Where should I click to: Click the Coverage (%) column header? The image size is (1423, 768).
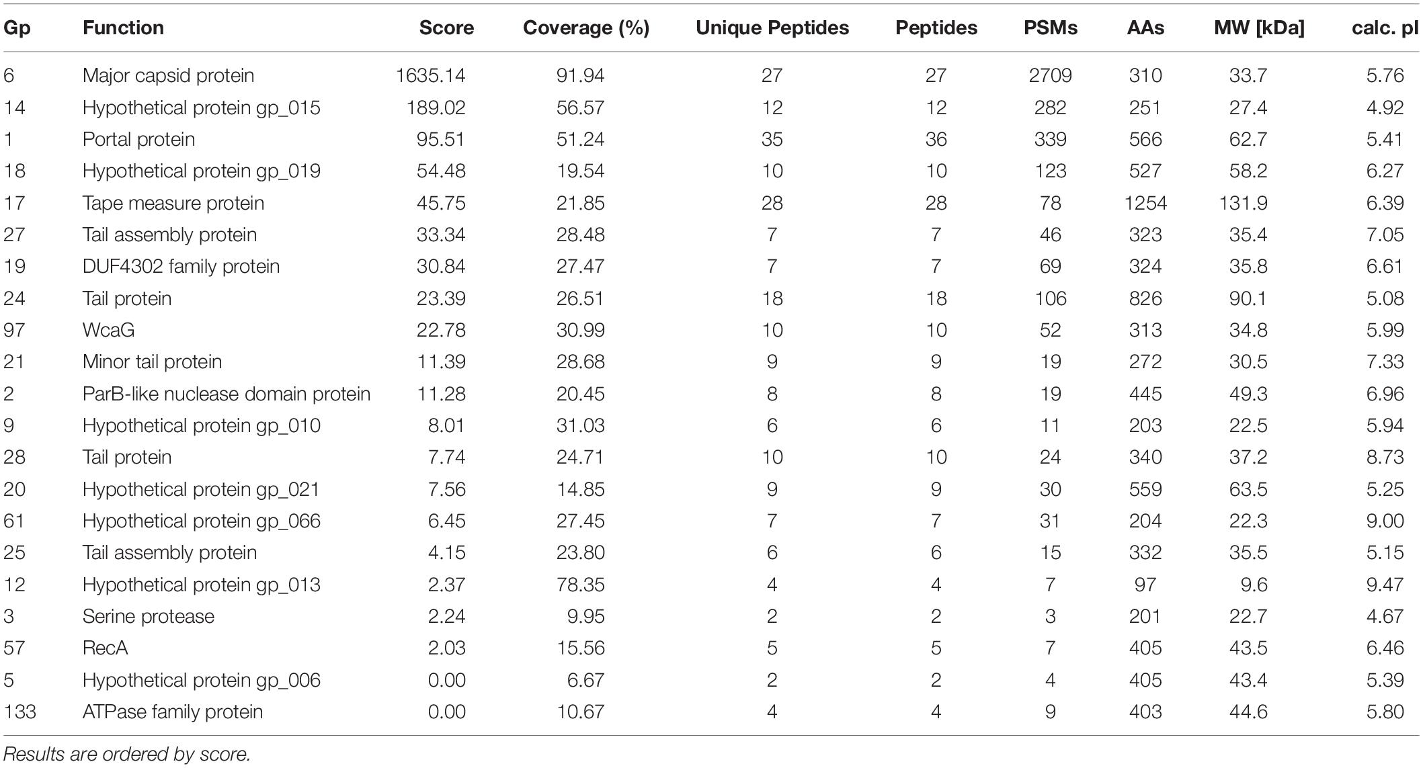586,28
